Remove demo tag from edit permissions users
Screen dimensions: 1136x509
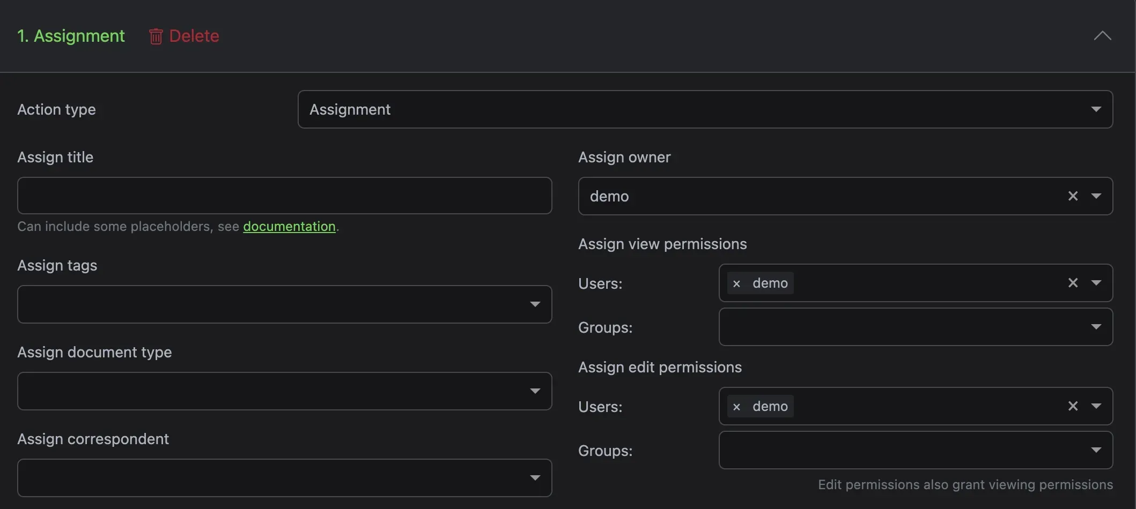[736, 407]
